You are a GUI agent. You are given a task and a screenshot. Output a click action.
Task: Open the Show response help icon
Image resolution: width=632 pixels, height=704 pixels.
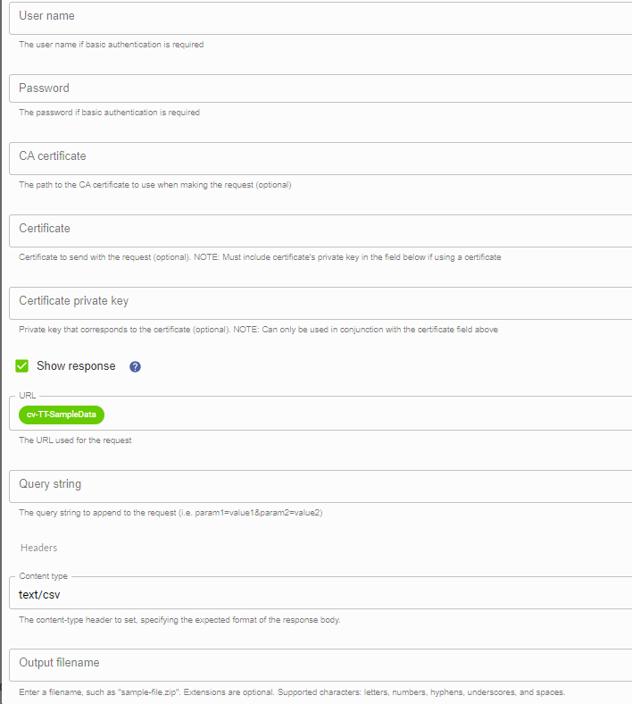[x=135, y=367]
